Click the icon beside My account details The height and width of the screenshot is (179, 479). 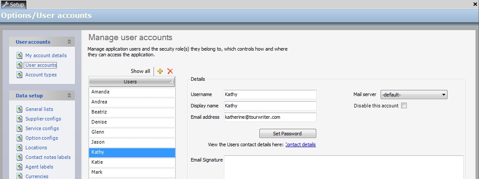[x=19, y=55]
